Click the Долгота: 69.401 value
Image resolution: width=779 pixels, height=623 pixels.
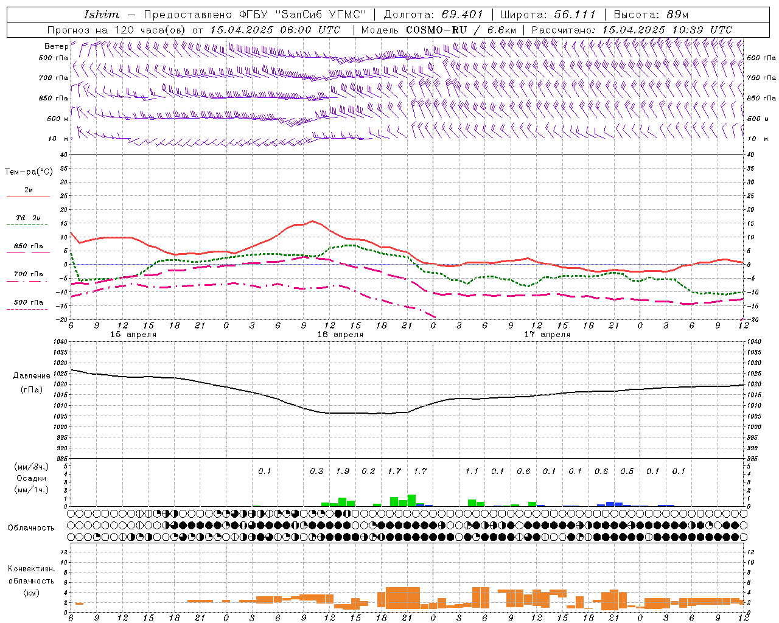click(x=433, y=15)
